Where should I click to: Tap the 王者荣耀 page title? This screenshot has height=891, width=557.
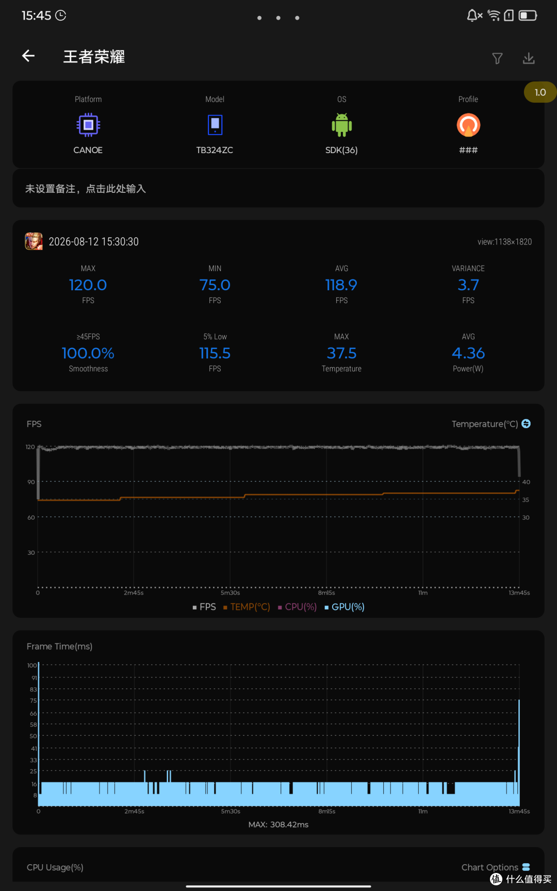(x=94, y=57)
